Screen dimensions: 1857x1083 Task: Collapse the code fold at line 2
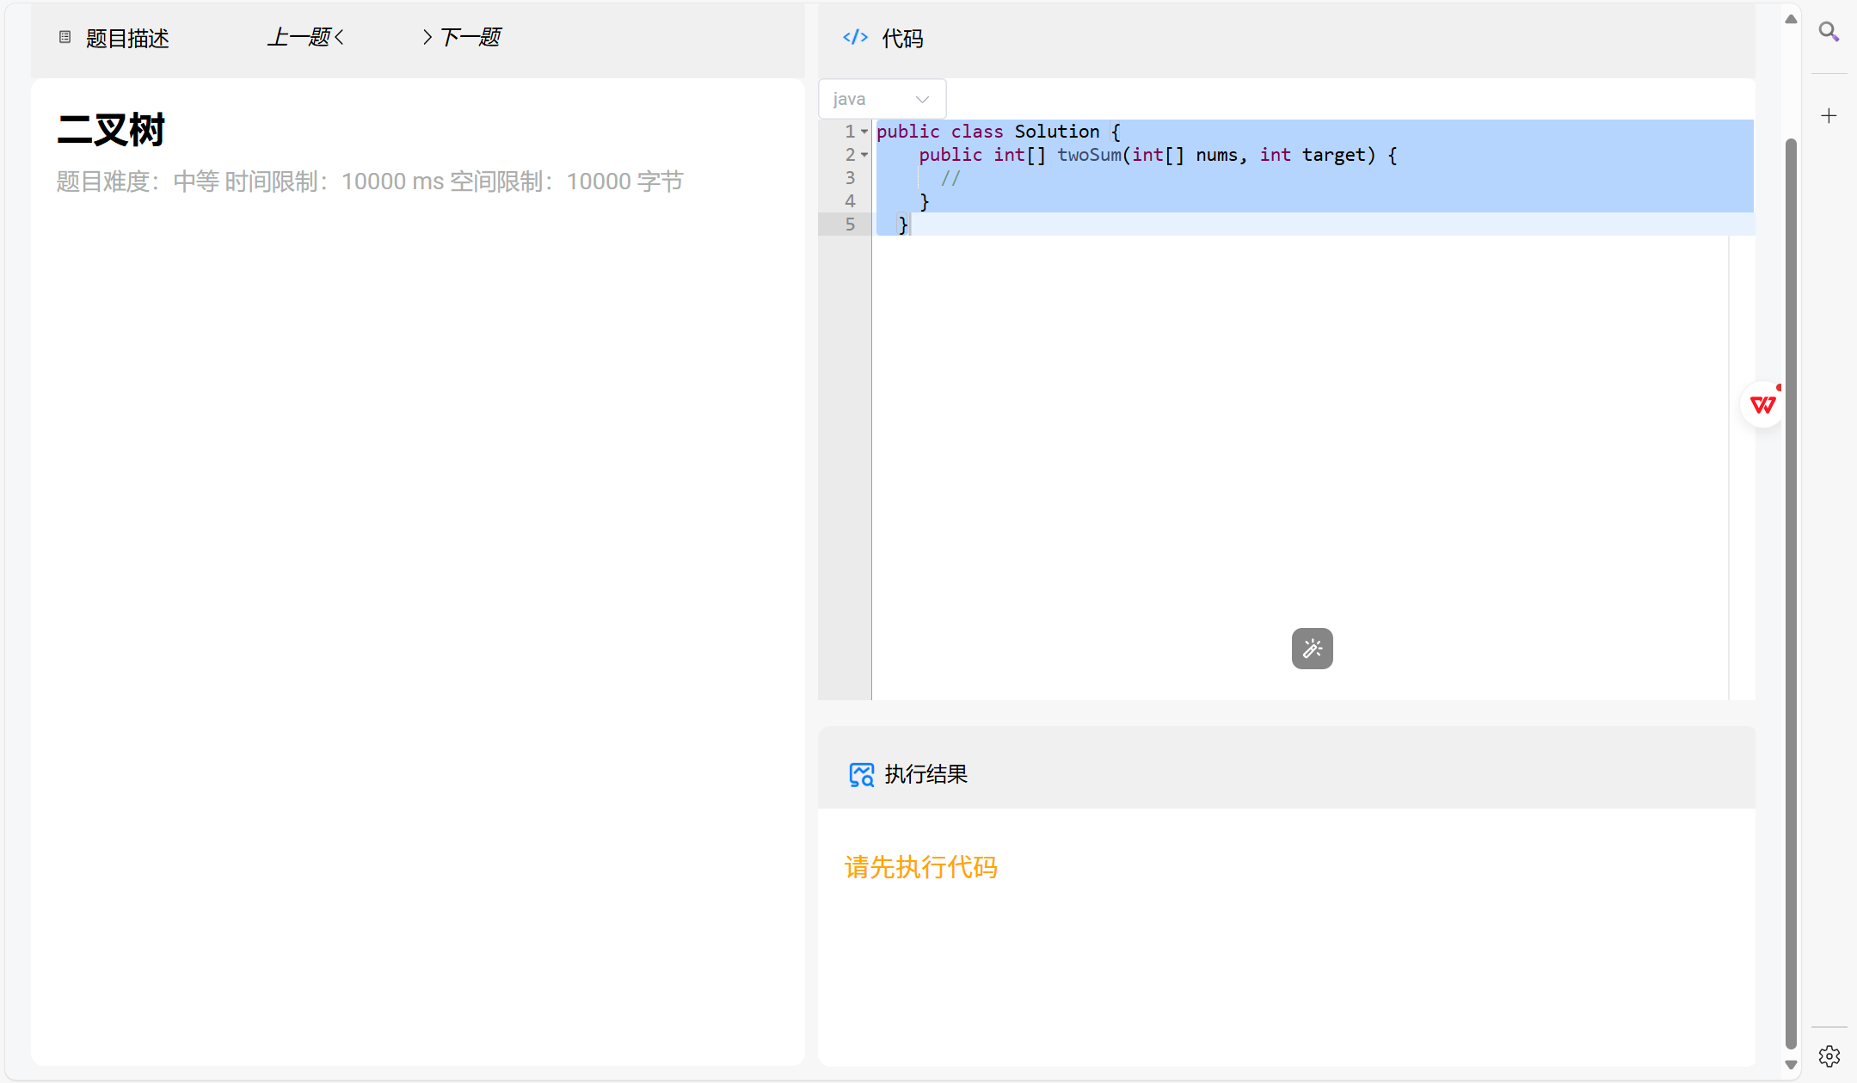pyautogui.click(x=864, y=155)
